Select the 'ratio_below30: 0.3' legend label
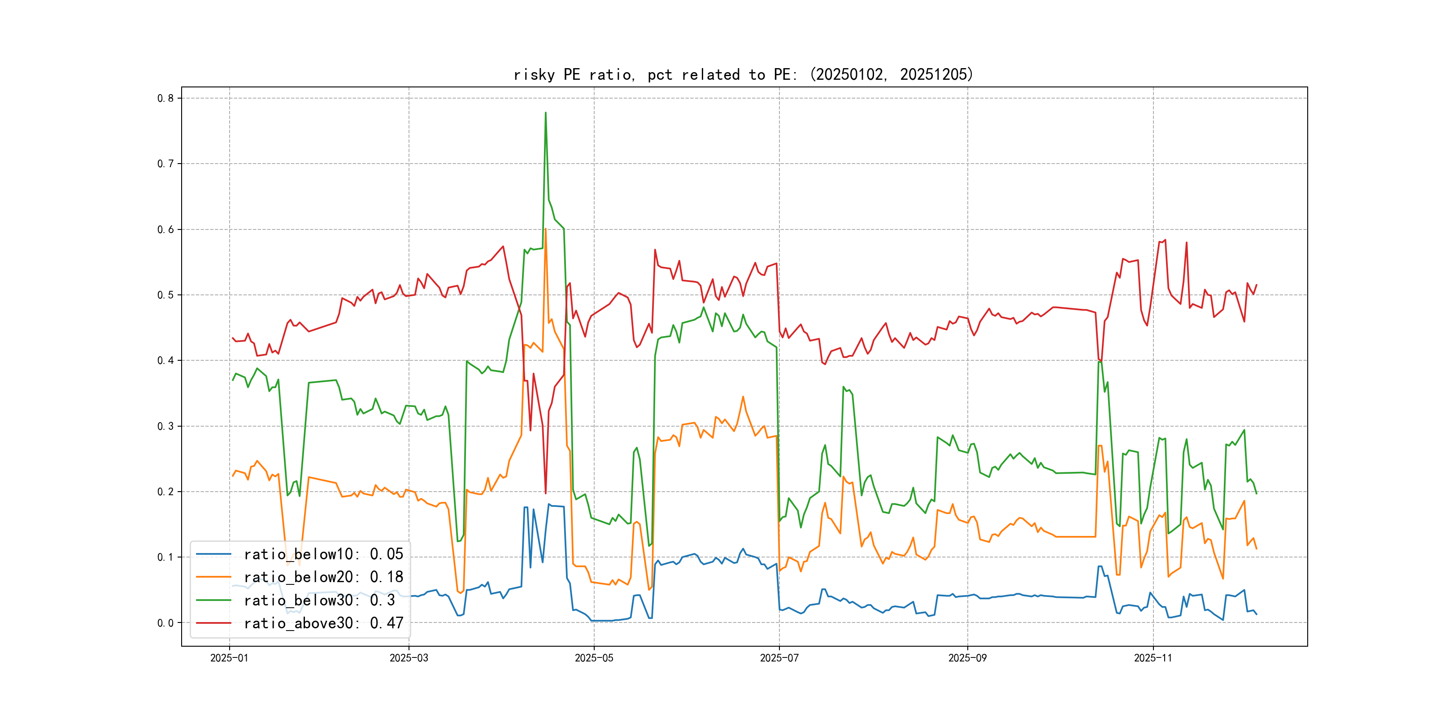The height and width of the screenshot is (726, 1453). pos(319,601)
